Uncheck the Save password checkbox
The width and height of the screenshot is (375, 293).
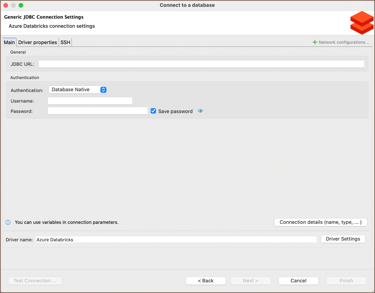pos(153,111)
